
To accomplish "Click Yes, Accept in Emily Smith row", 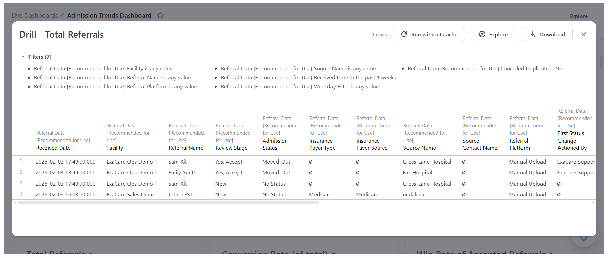I will point(229,173).
